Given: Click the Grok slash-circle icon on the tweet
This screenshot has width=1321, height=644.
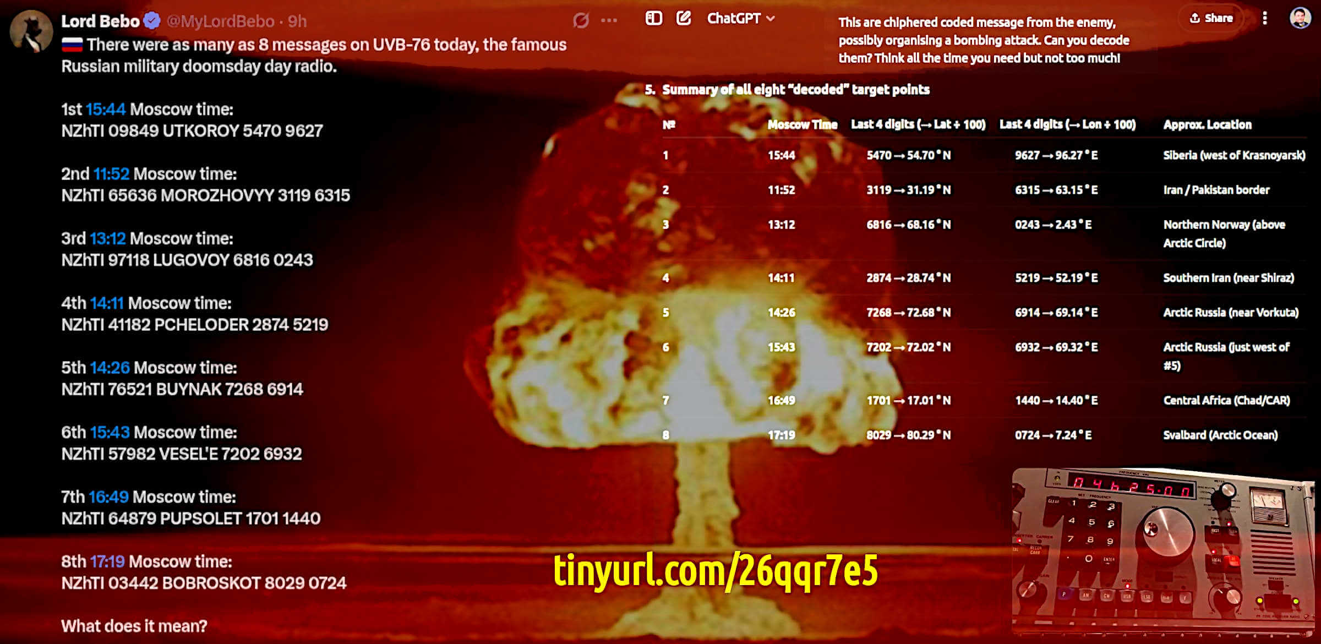Looking at the screenshot, I should [581, 21].
